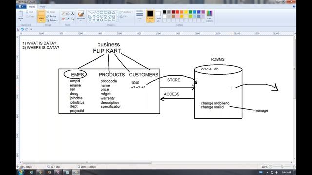The width and height of the screenshot is (312, 175).
Task: Click the horizontal scrollbar under canvas
Action: pyautogui.click(x=87, y=162)
